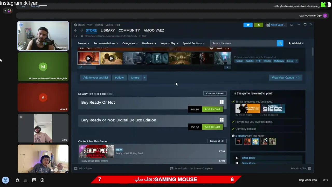Expand the Special Sections dropdown

pyautogui.click(x=194, y=43)
